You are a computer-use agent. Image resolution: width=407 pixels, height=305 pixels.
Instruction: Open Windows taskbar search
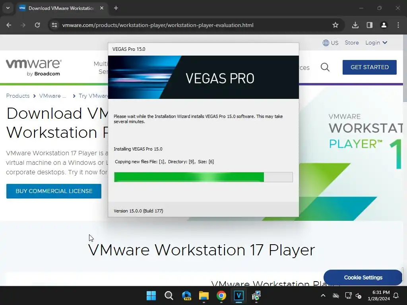169,295
